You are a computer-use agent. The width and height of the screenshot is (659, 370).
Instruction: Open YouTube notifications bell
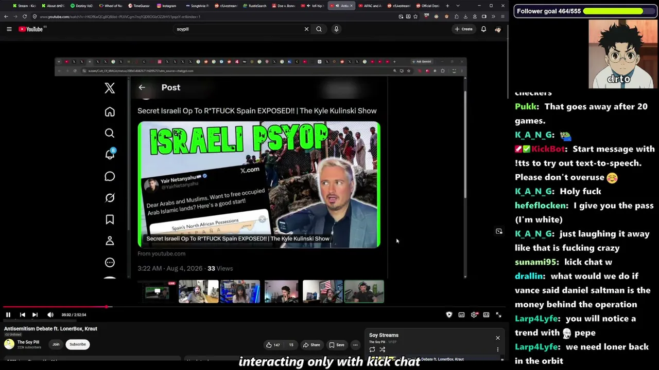483,29
